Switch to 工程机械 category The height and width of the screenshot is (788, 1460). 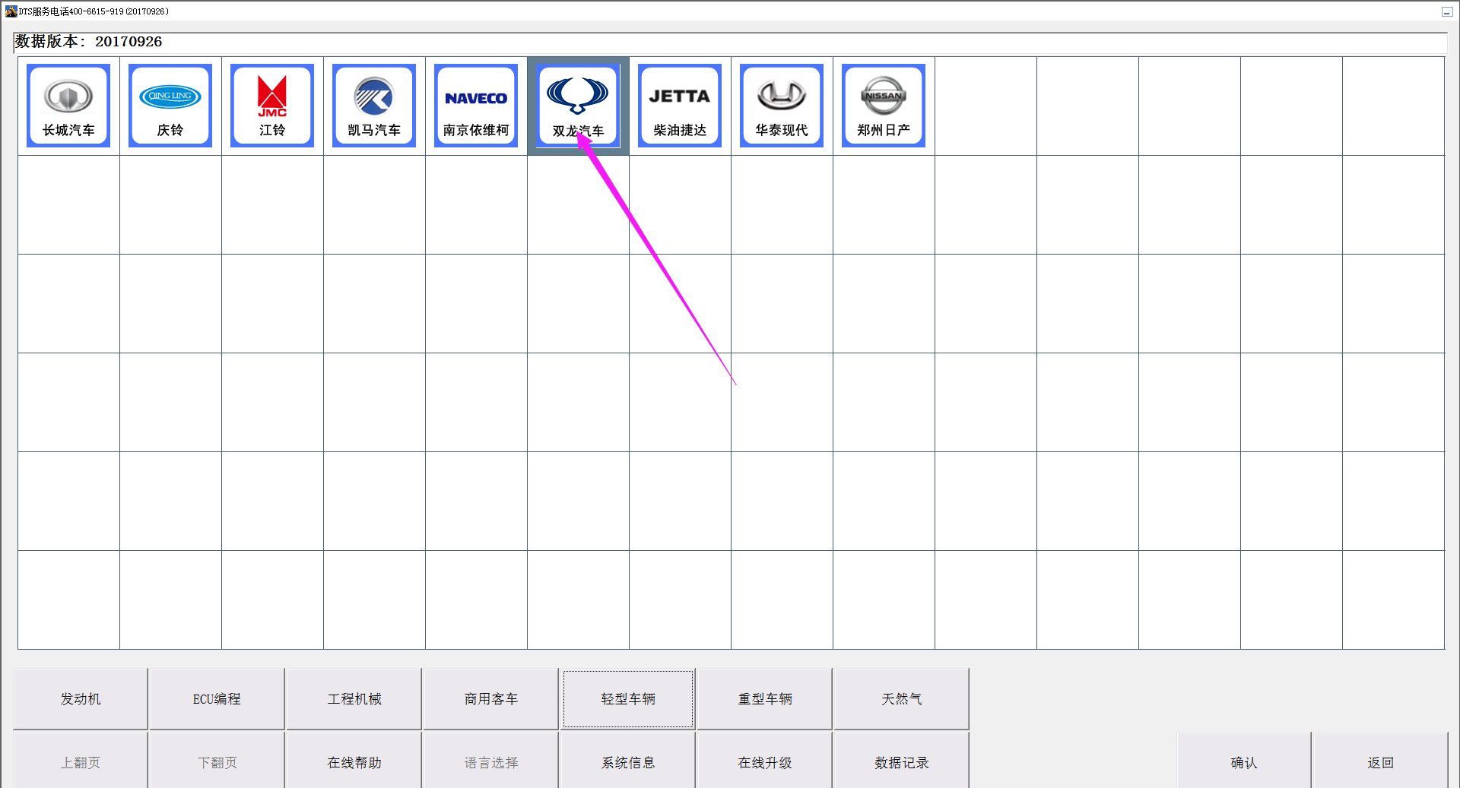coord(354,699)
